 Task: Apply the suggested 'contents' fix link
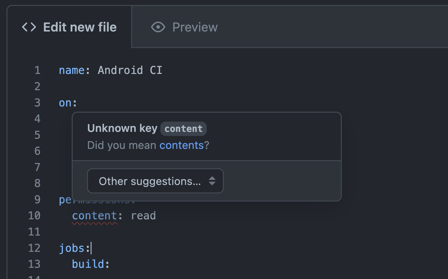(181, 145)
